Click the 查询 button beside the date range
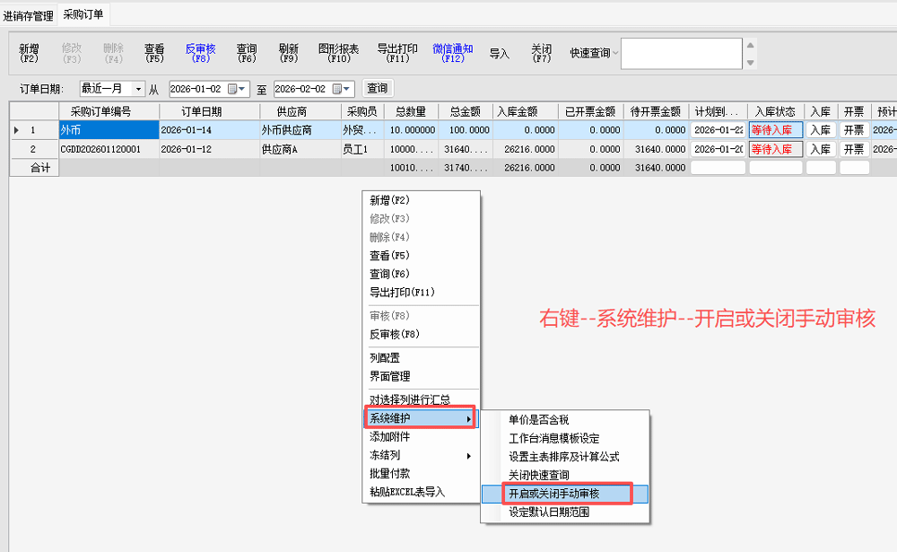 (x=377, y=89)
